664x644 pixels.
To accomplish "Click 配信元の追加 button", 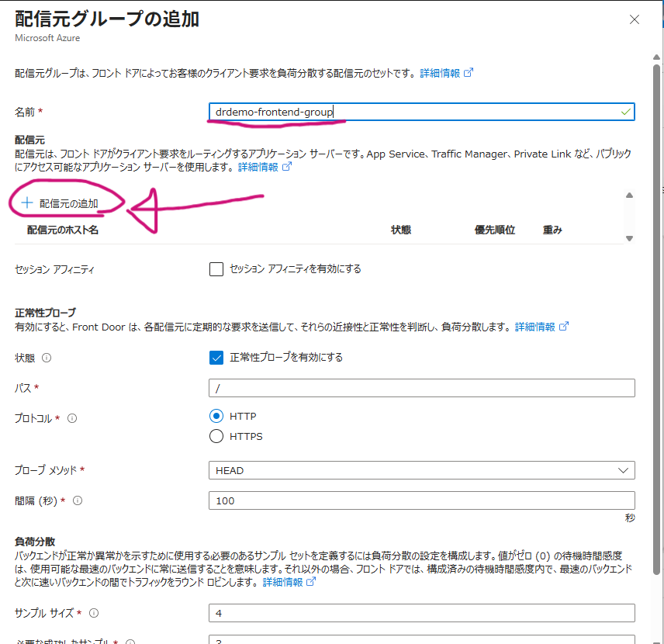I will 60,203.
